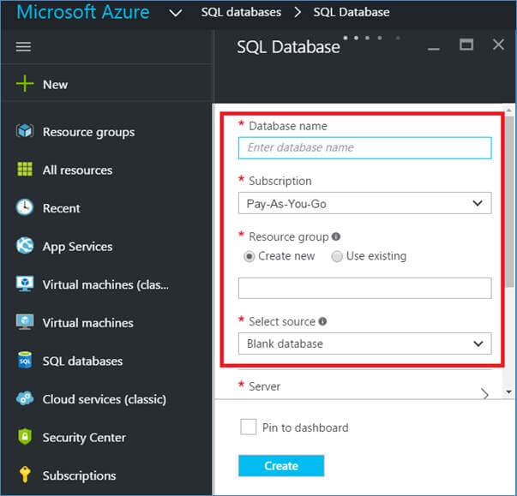The width and height of the screenshot is (517, 496).
Task: Click the Recent clock icon
Action: 25,208
